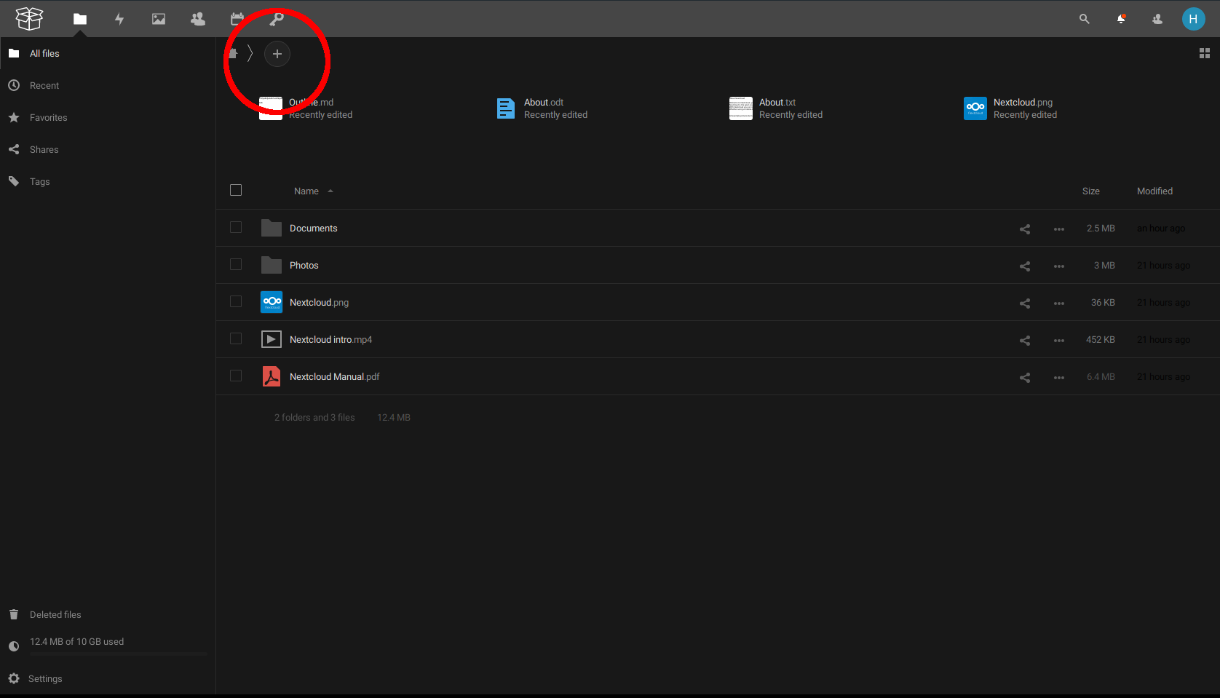Open the Passwords app icon
This screenshot has width=1220, height=698.
tap(276, 19)
